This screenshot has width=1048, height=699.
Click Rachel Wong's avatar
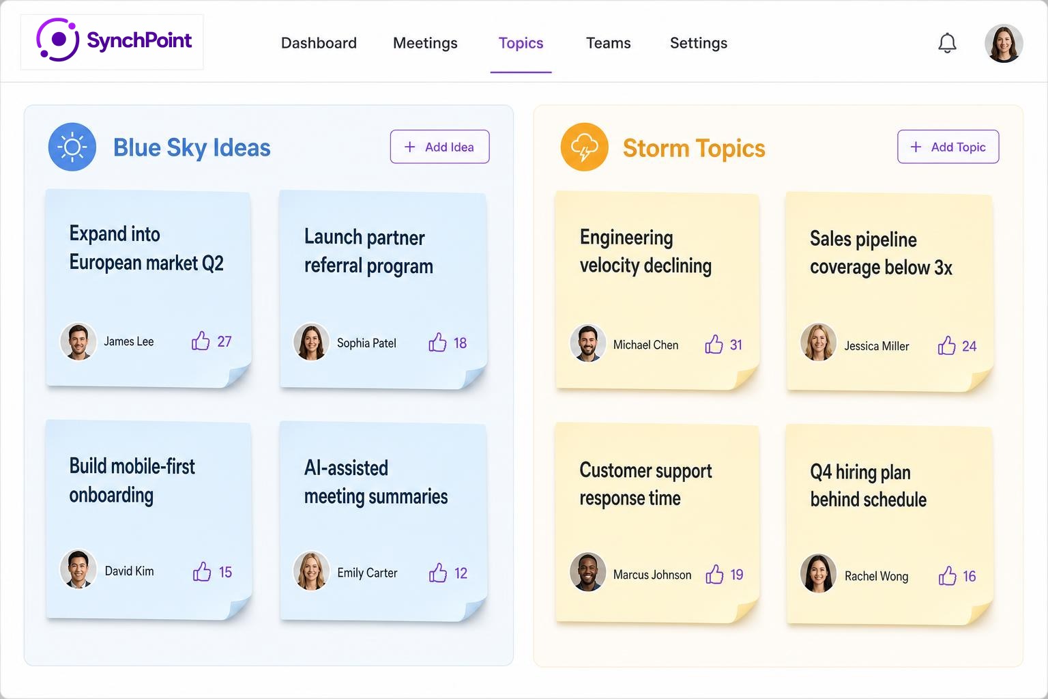818,573
